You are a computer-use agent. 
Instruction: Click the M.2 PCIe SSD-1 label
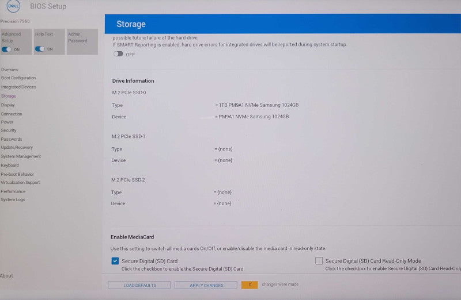point(128,137)
